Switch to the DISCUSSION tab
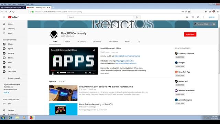 coord(113,42)
